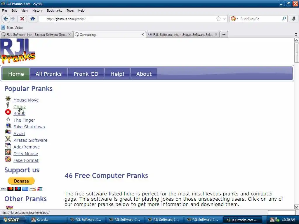Open the About navigation button
This screenshot has height=224, width=299.
click(x=144, y=74)
